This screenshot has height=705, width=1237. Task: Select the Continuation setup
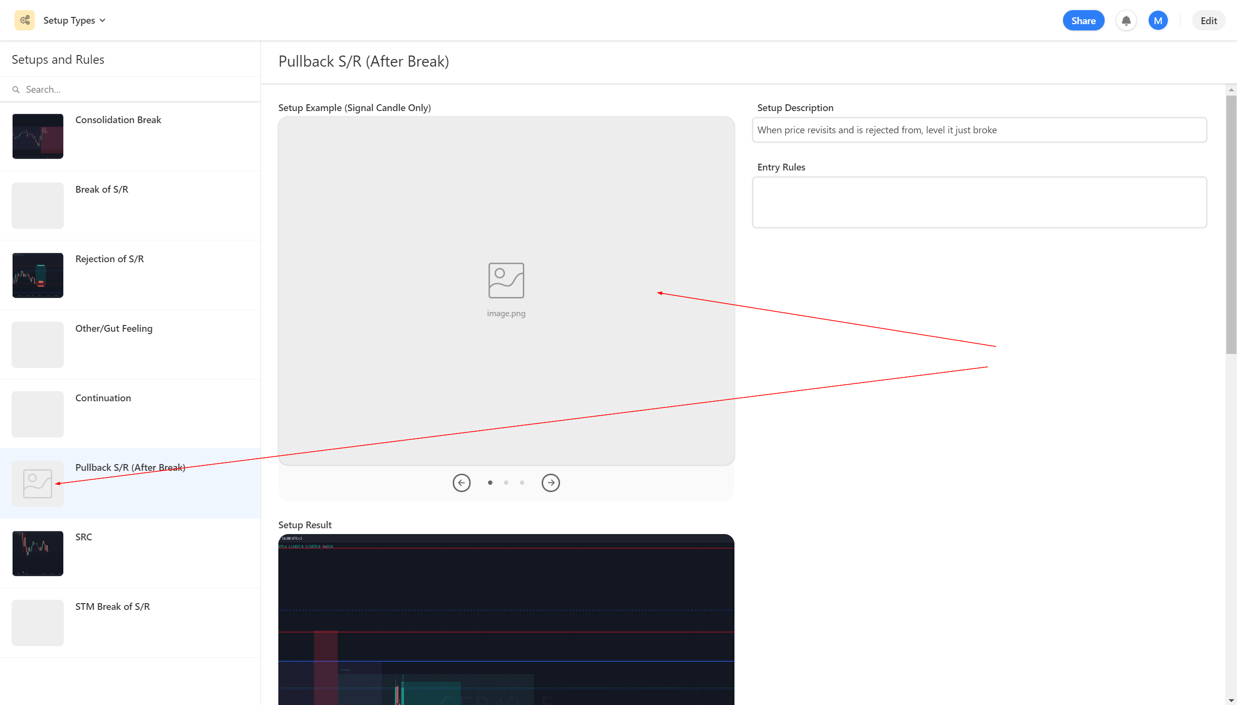pyautogui.click(x=130, y=414)
